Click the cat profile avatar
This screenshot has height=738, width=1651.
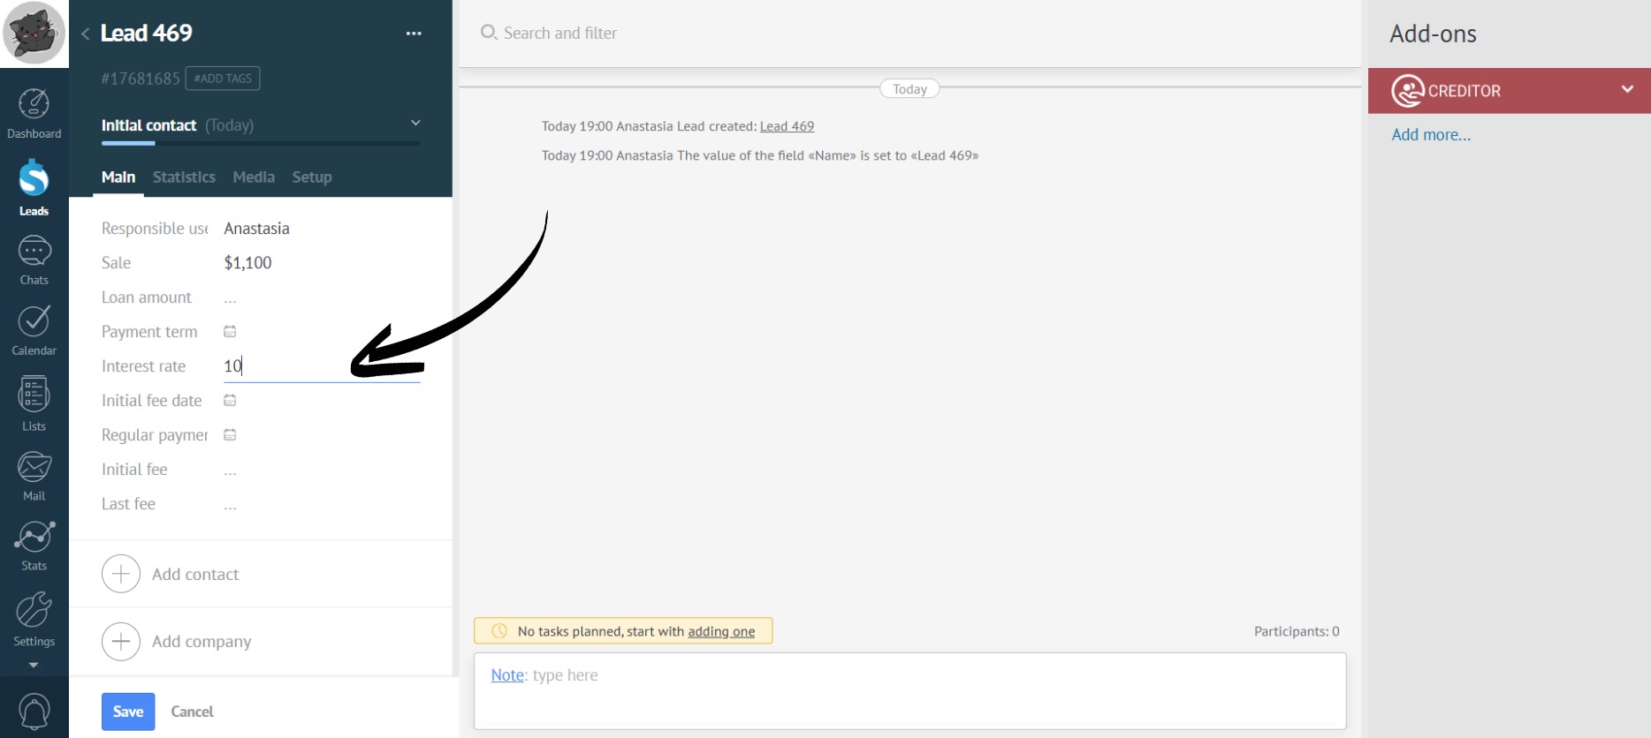(34, 34)
